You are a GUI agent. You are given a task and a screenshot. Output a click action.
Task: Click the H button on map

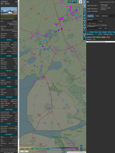(72, 2)
